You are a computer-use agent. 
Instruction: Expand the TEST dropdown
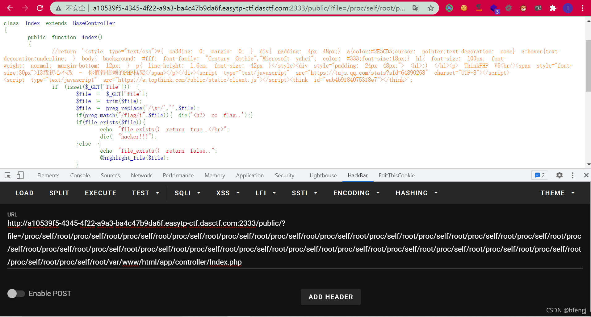(145, 193)
